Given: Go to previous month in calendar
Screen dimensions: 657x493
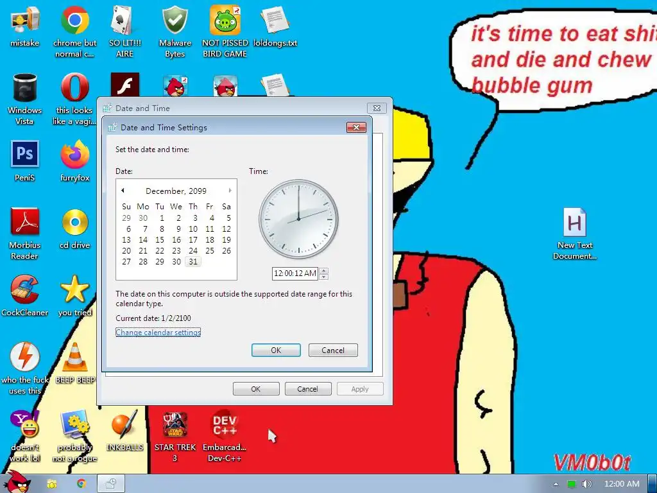Looking at the screenshot, I should coord(123,190).
